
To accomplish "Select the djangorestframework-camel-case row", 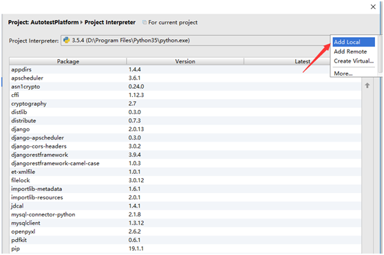I will [x=185, y=163].
